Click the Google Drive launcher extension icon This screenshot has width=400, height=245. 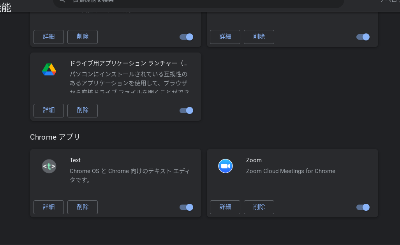(49, 69)
